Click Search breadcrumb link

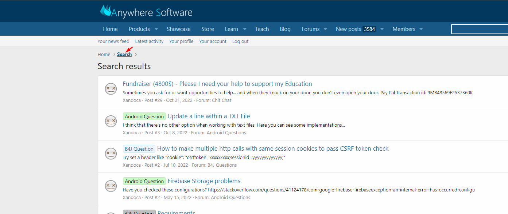pyautogui.click(x=124, y=54)
